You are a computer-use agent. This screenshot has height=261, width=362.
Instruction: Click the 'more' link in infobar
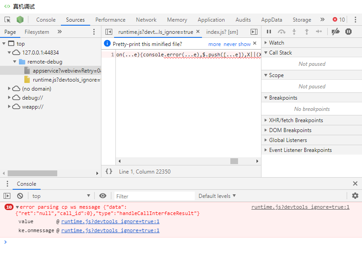coord(215,44)
